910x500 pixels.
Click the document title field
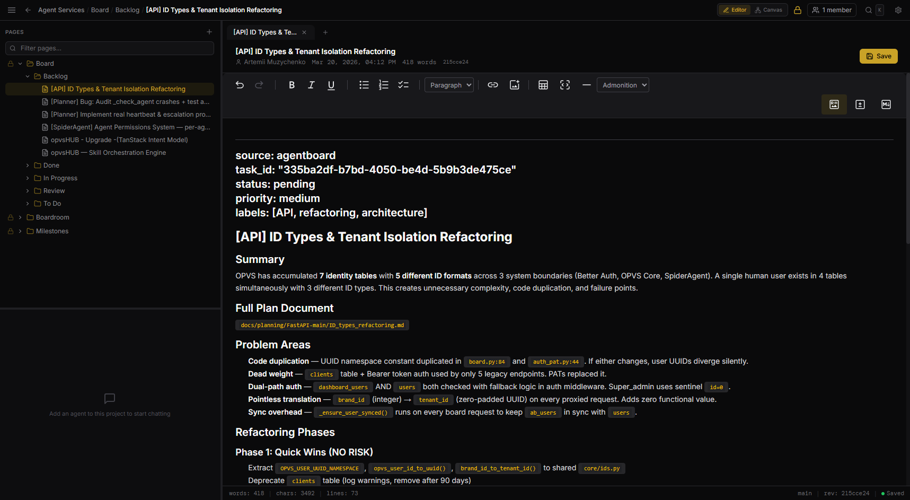315,51
